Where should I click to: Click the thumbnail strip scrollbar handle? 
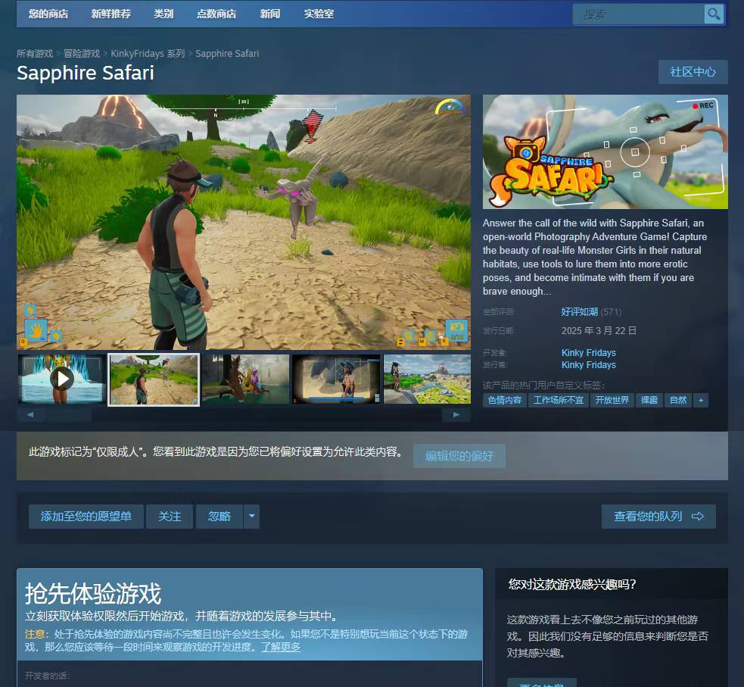(x=69, y=414)
